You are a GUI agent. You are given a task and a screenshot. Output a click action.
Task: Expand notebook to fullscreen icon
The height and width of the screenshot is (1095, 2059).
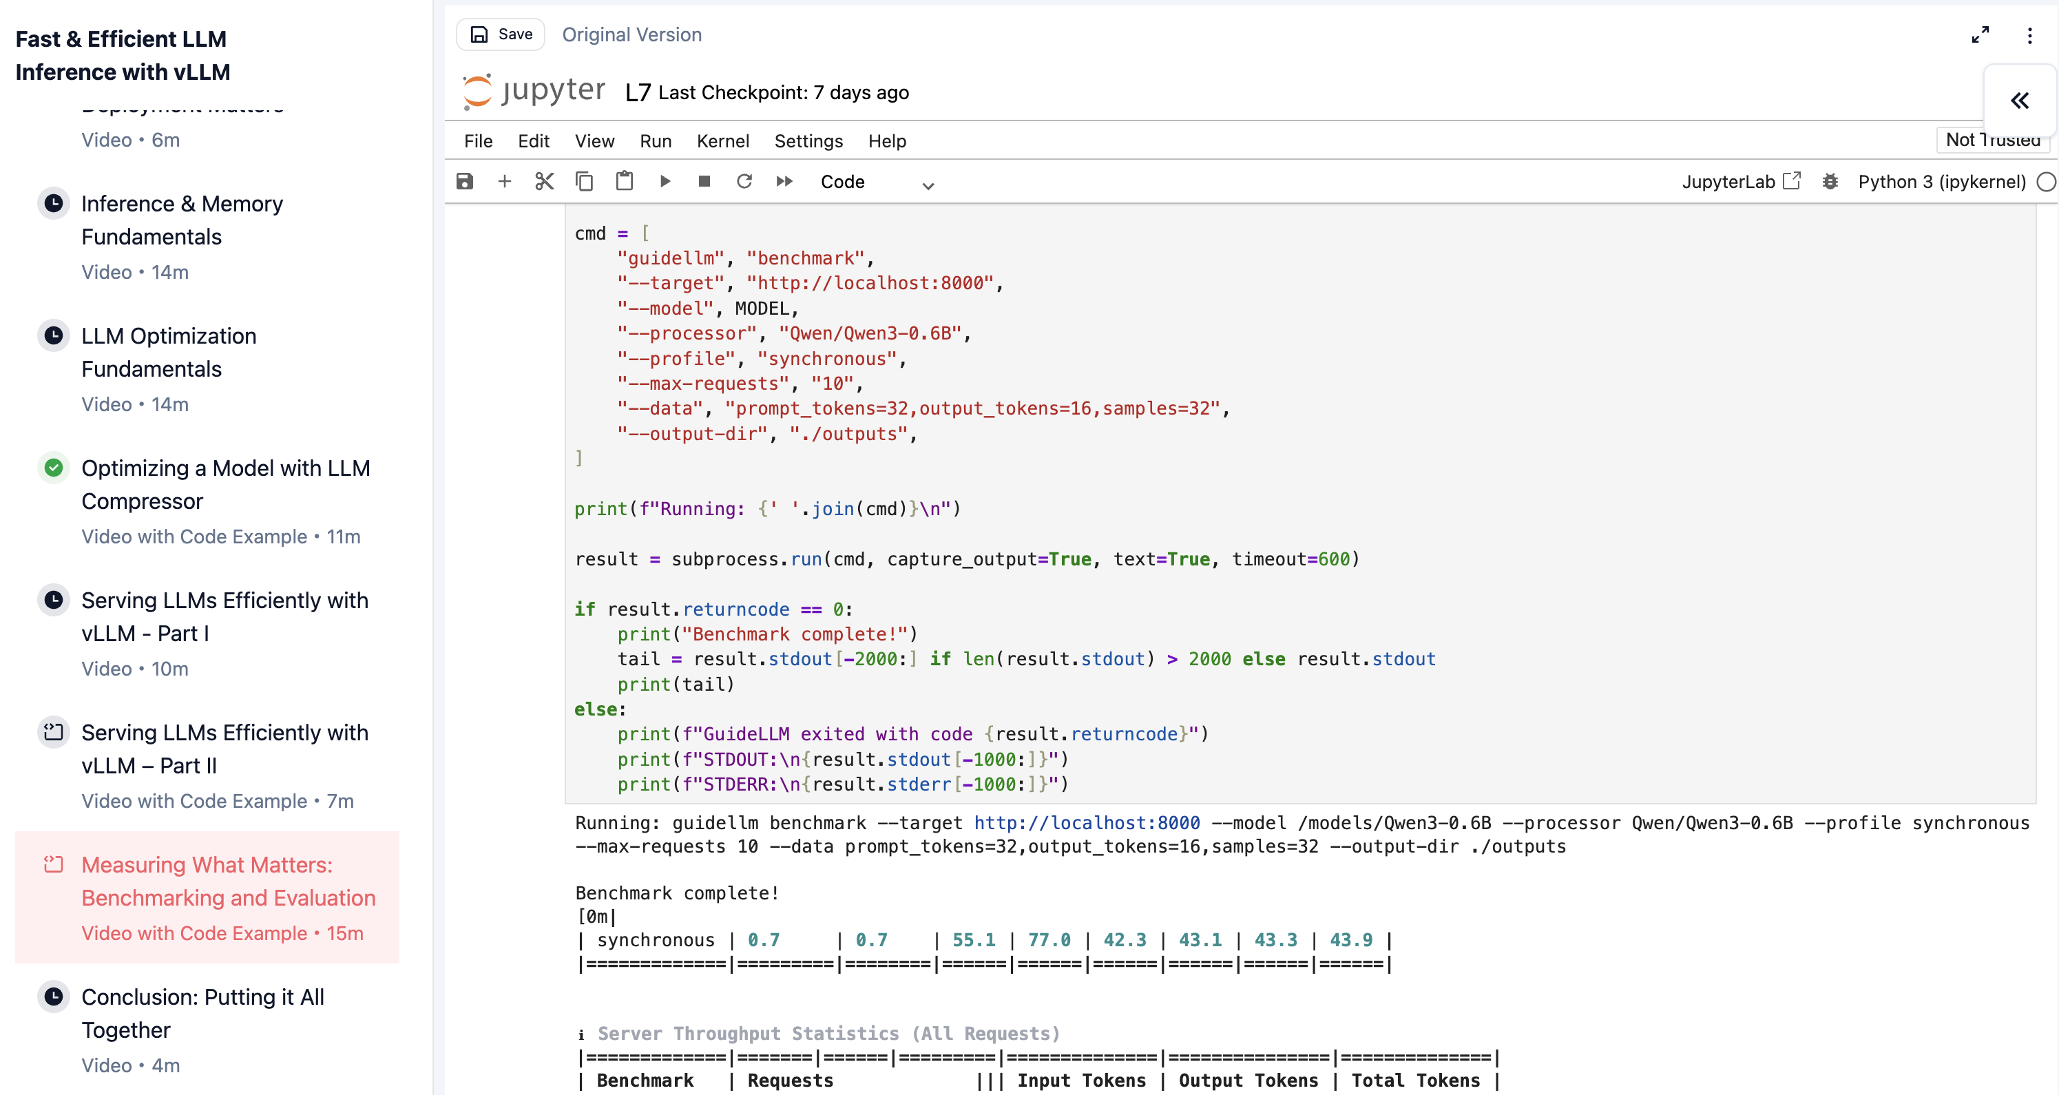[x=1980, y=35]
